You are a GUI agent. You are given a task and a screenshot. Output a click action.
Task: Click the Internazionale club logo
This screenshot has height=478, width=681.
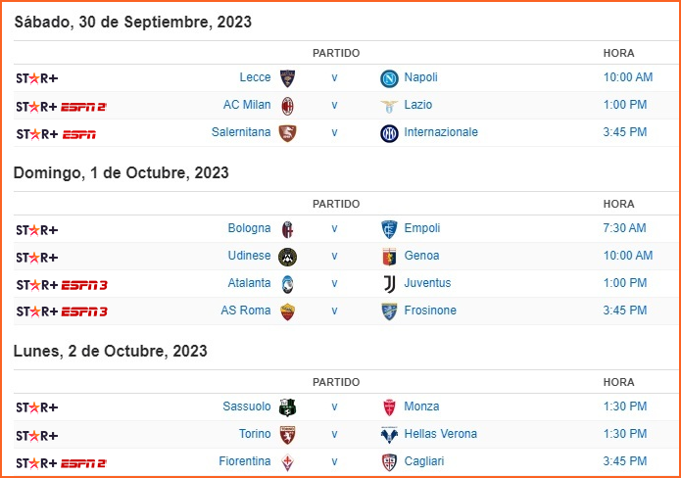[389, 133]
